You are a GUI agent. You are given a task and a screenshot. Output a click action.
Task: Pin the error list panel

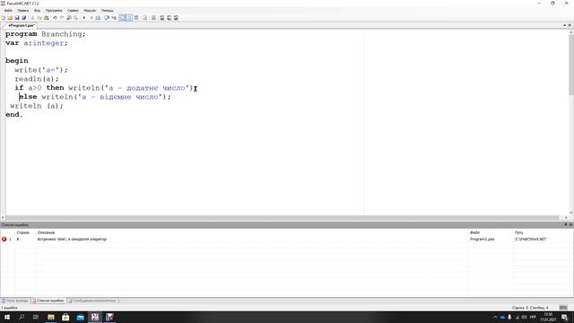coord(566,224)
